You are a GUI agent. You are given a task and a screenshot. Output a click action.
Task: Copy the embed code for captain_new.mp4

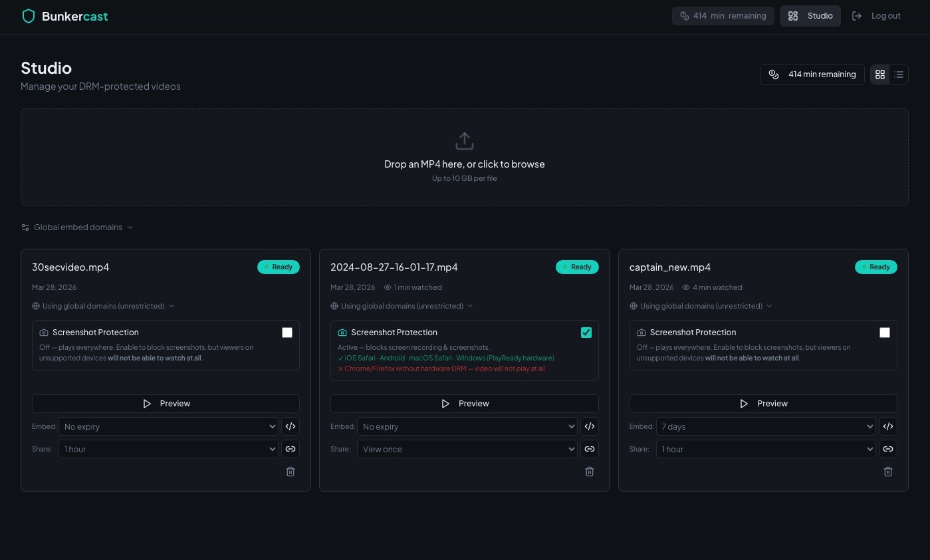click(x=888, y=426)
